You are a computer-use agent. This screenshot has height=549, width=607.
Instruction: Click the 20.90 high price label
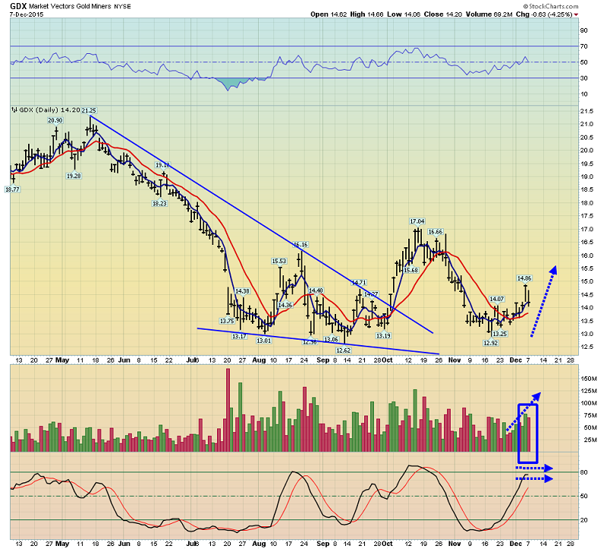pos(55,121)
